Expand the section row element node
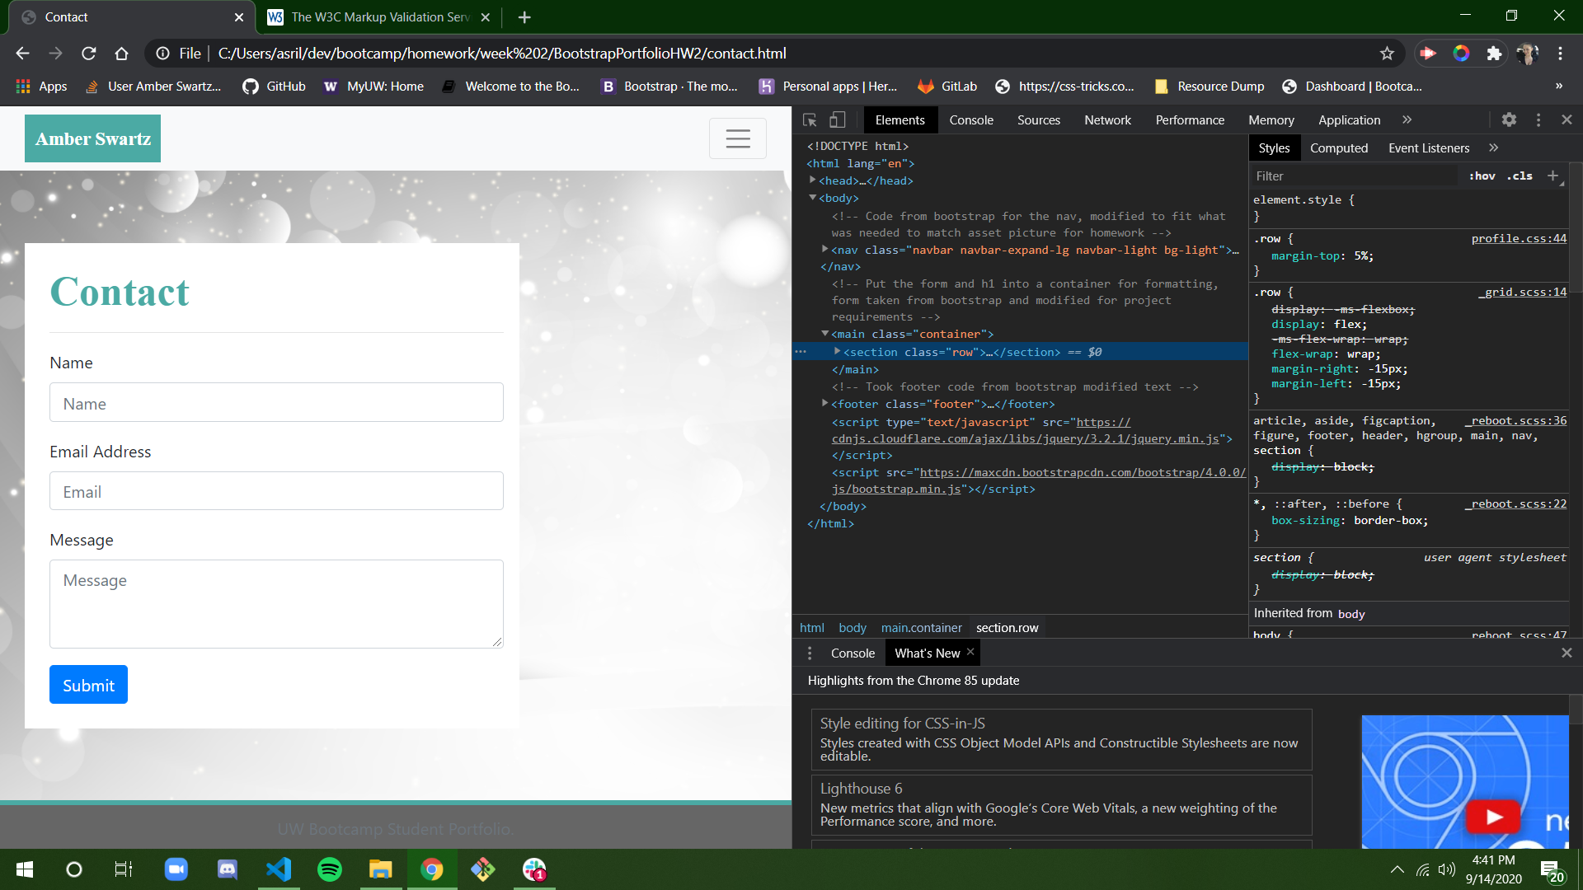The image size is (1583, 890). click(838, 351)
